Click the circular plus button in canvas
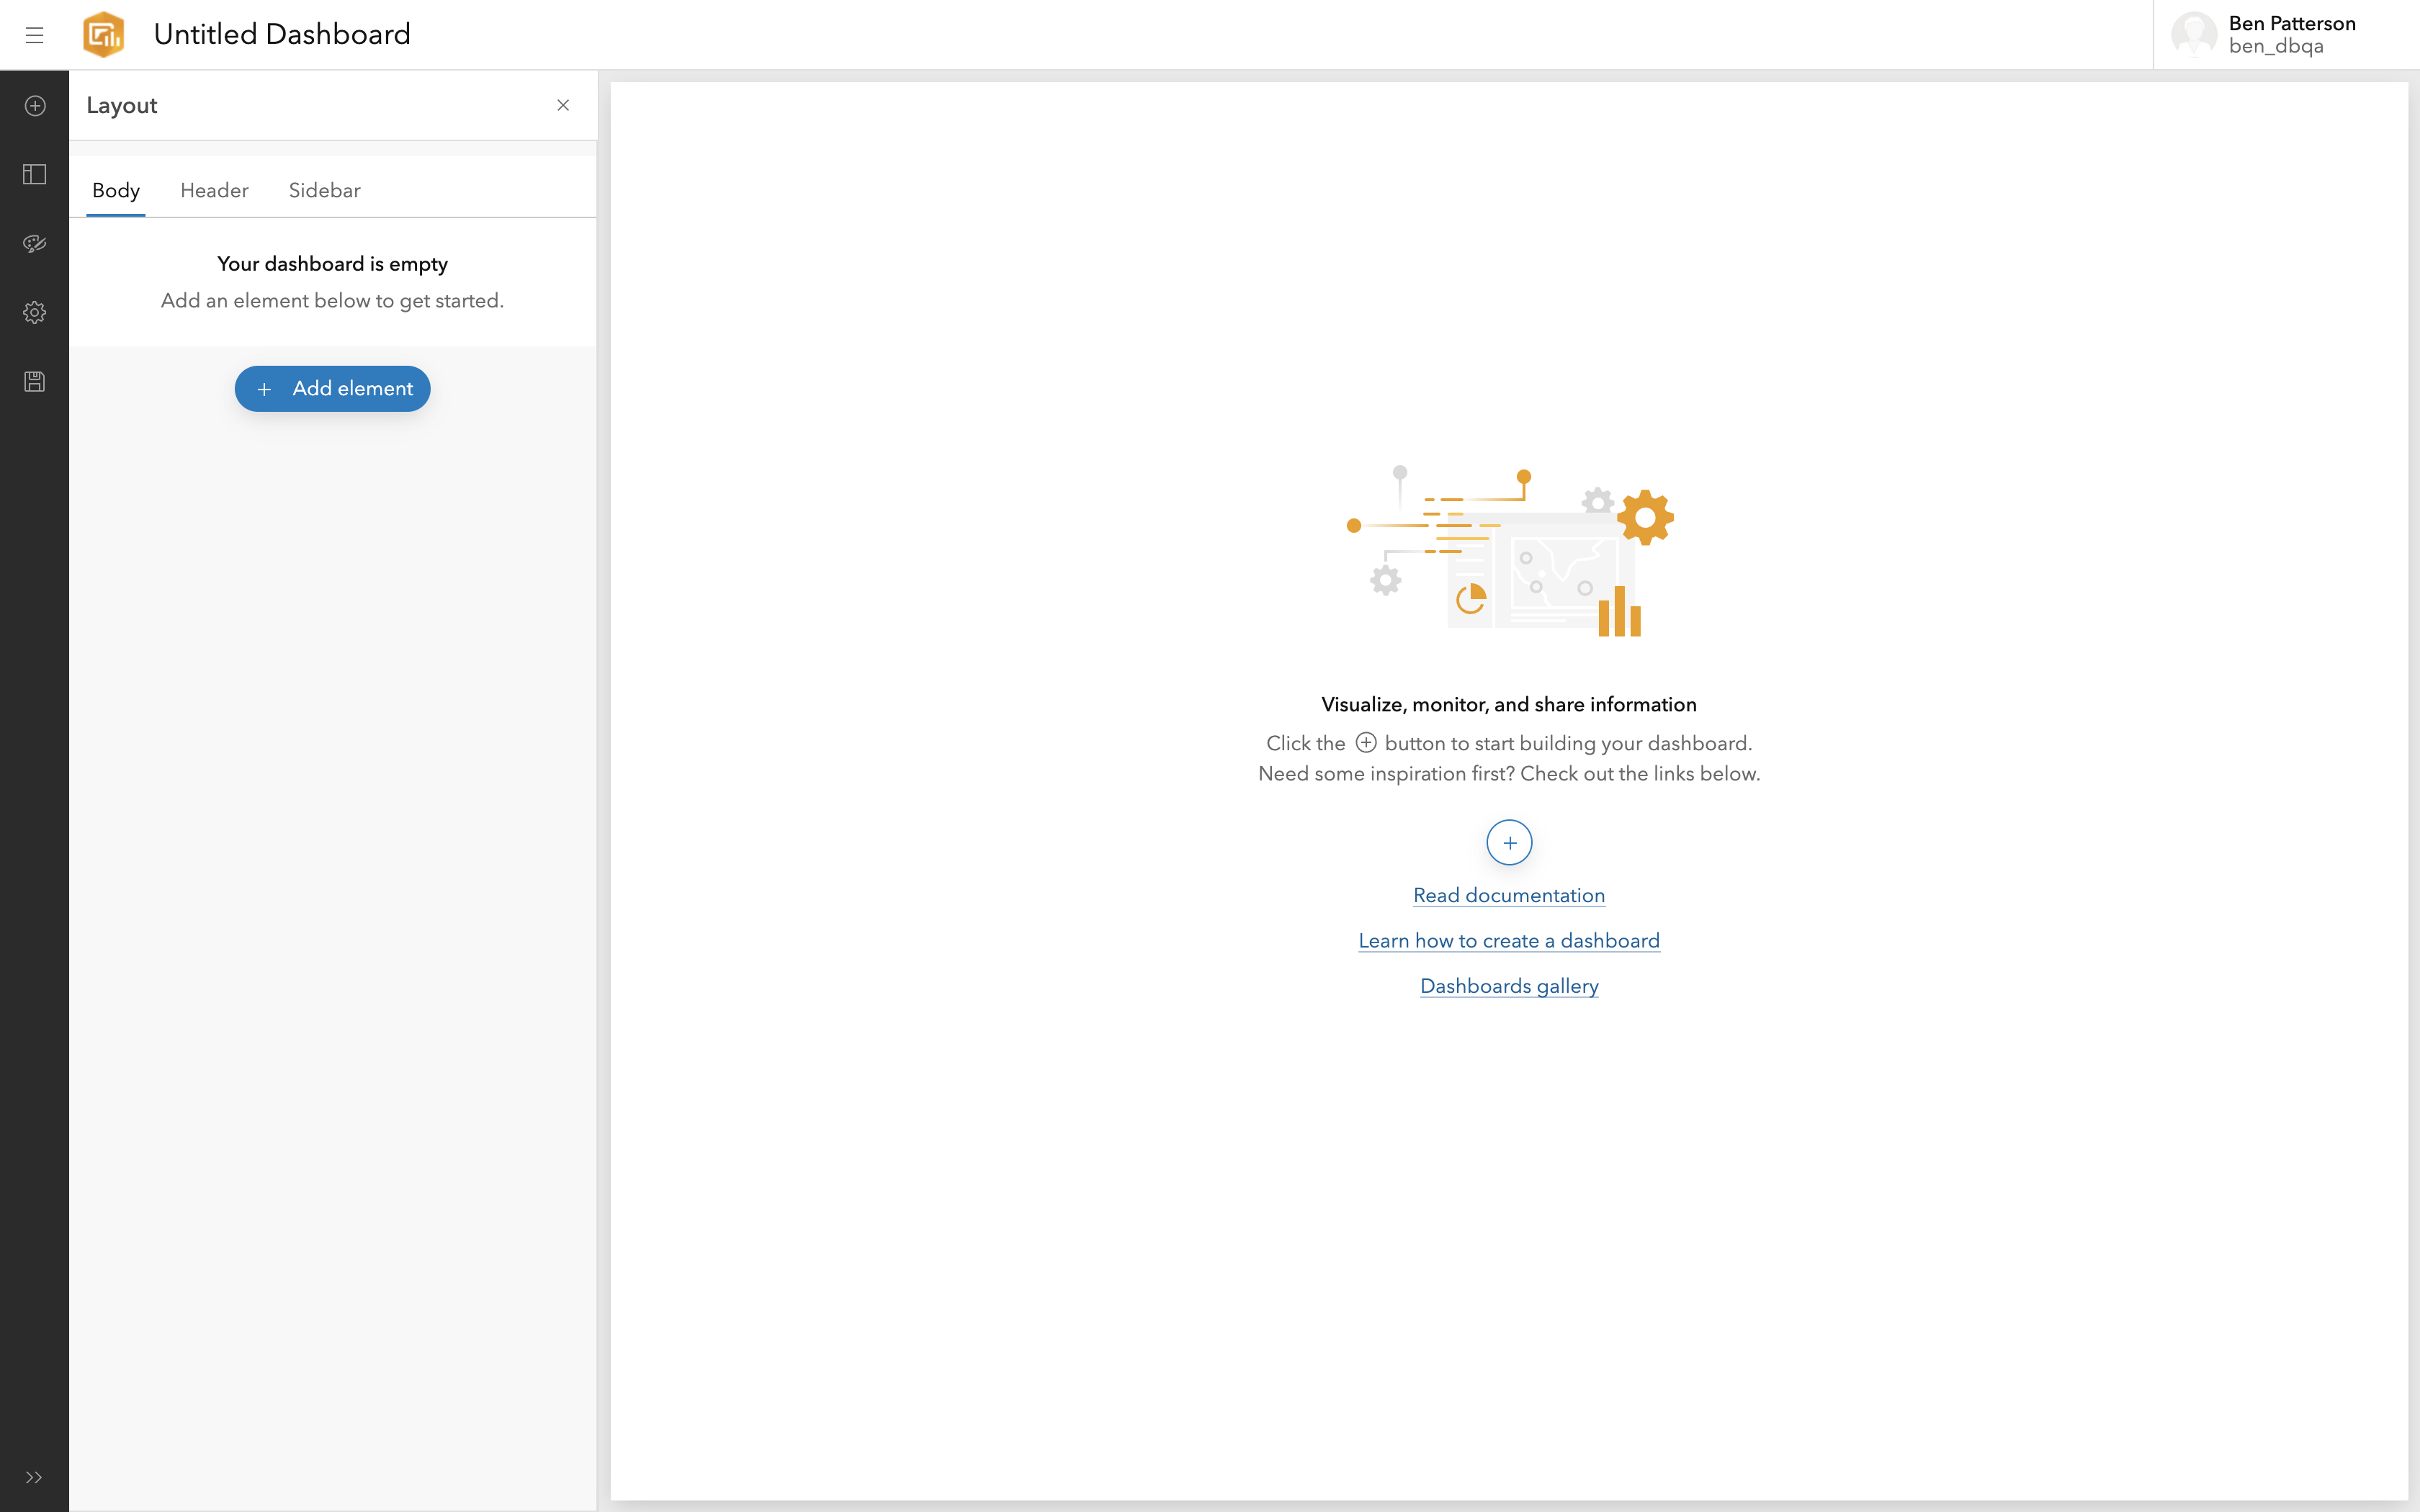The height and width of the screenshot is (1512, 2420). pos(1508,843)
